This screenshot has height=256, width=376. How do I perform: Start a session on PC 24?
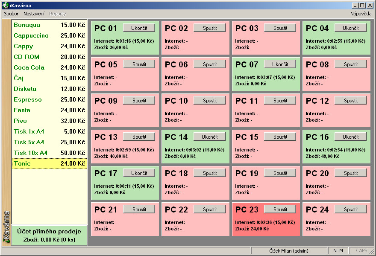[351, 209]
